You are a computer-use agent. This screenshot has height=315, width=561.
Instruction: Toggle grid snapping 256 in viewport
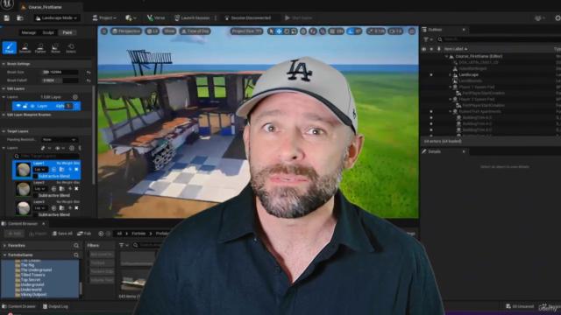coord(337,31)
